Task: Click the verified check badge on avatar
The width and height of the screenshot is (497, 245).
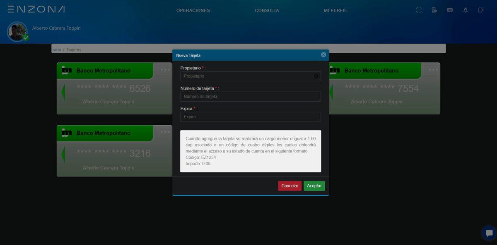Action: coord(26,38)
